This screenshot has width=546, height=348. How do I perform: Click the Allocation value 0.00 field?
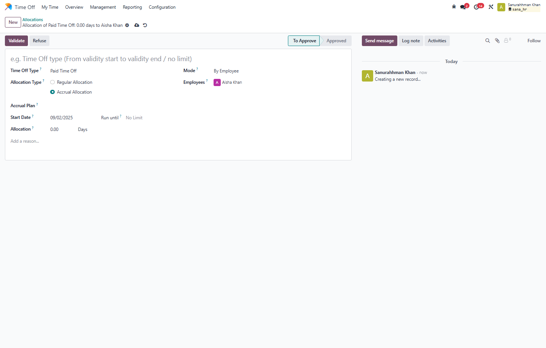click(62, 129)
